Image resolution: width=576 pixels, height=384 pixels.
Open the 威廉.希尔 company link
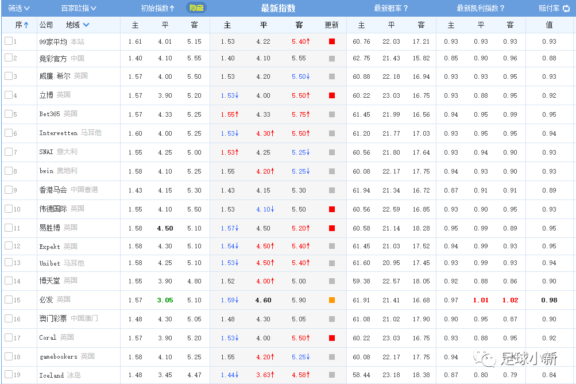[x=55, y=76]
